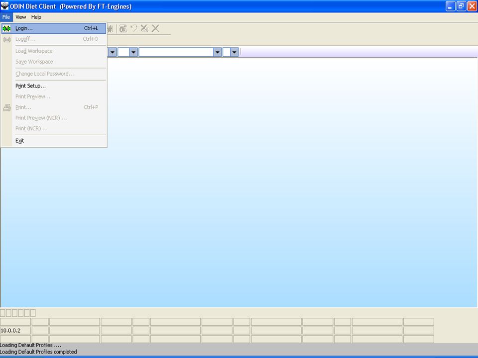Screen dimensions: 478x358
Task: Click the Logoff signal icon in File menu
Action: tap(6, 39)
